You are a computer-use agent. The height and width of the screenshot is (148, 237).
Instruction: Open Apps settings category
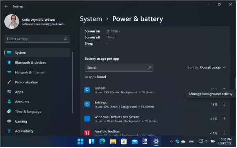point(37,92)
